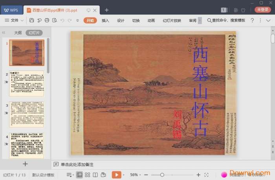This screenshot has width=275, height=180.
Task: Close the 西塞山怀古ppt课件 document tab
Action: 95,10
